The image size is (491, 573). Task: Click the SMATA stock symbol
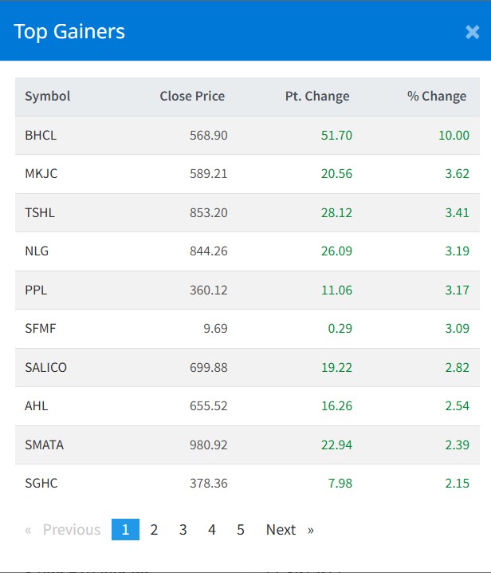point(44,445)
